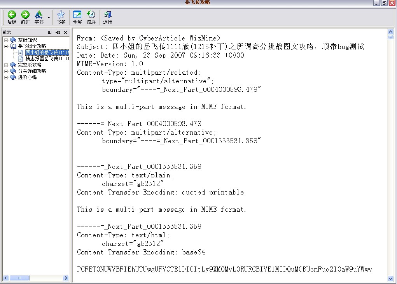Expand the 基础知识 tree node
397x284 pixels.
click(x=6, y=40)
